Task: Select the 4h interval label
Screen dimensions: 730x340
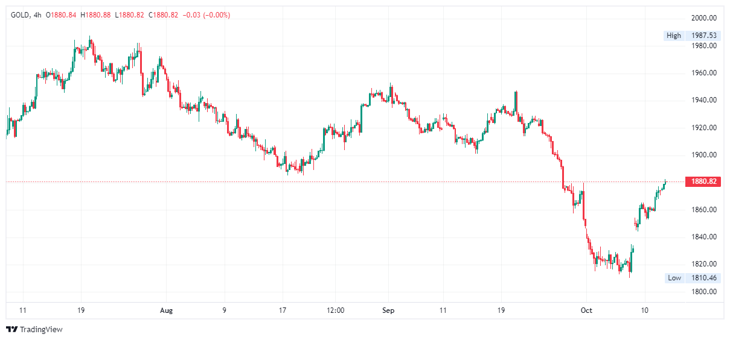Action: tap(37, 15)
